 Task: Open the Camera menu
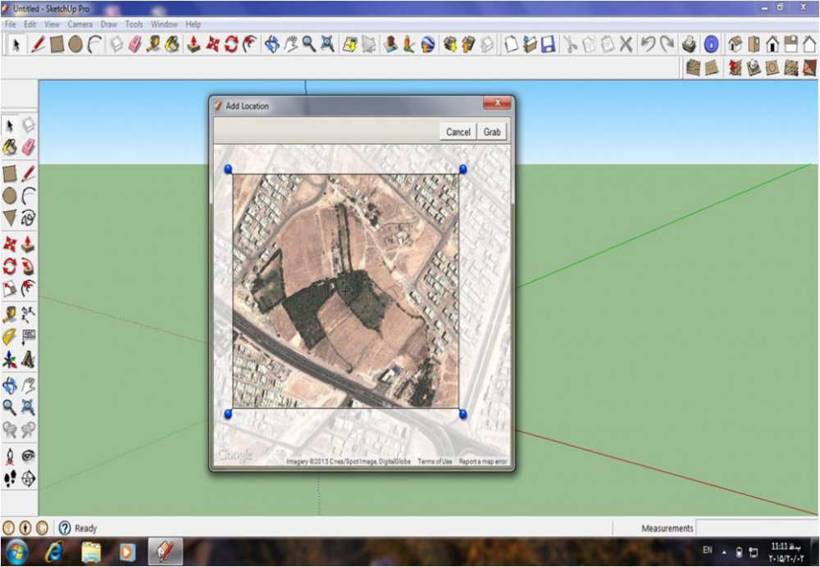coord(80,25)
